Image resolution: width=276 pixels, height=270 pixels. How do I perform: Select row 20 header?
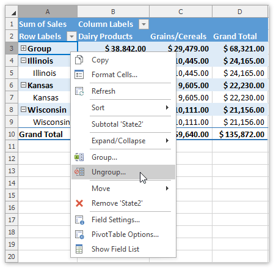[x=12, y=257]
